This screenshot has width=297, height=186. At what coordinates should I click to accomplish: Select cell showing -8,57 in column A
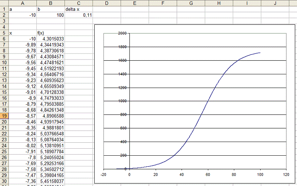coord(23,116)
